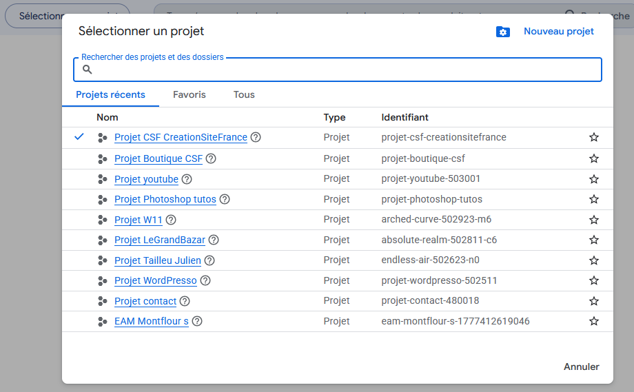634x392 pixels.
Task: Focus the project and folder search field
Action: click(x=338, y=70)
